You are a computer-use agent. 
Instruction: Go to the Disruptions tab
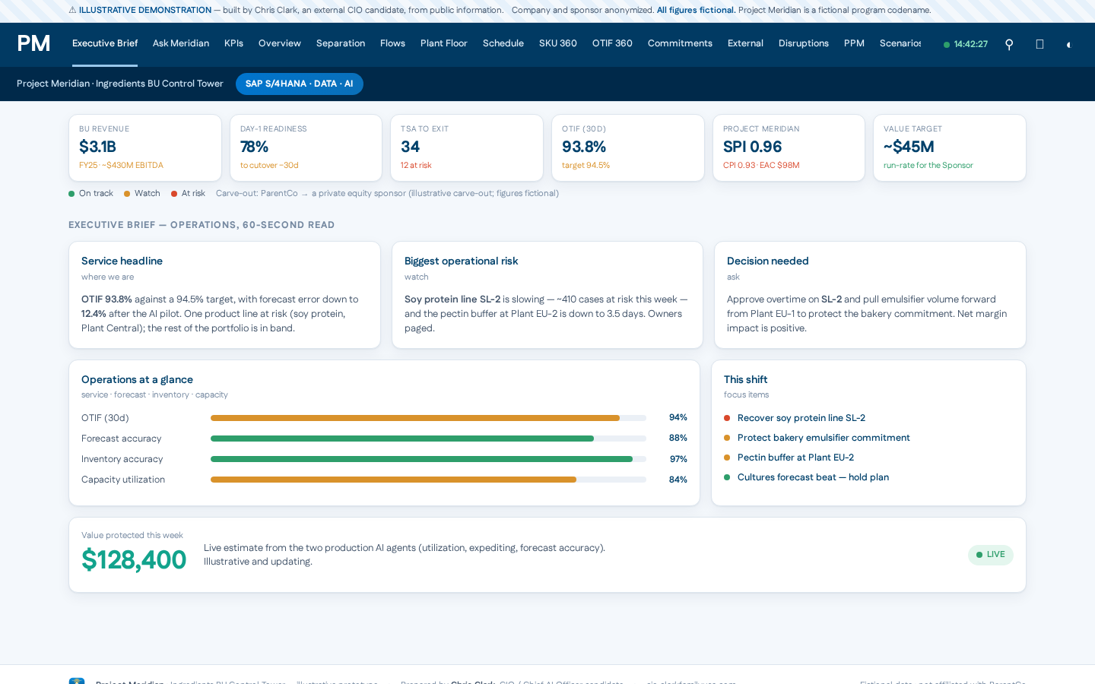pyautogui.click(x=804, y=43)
